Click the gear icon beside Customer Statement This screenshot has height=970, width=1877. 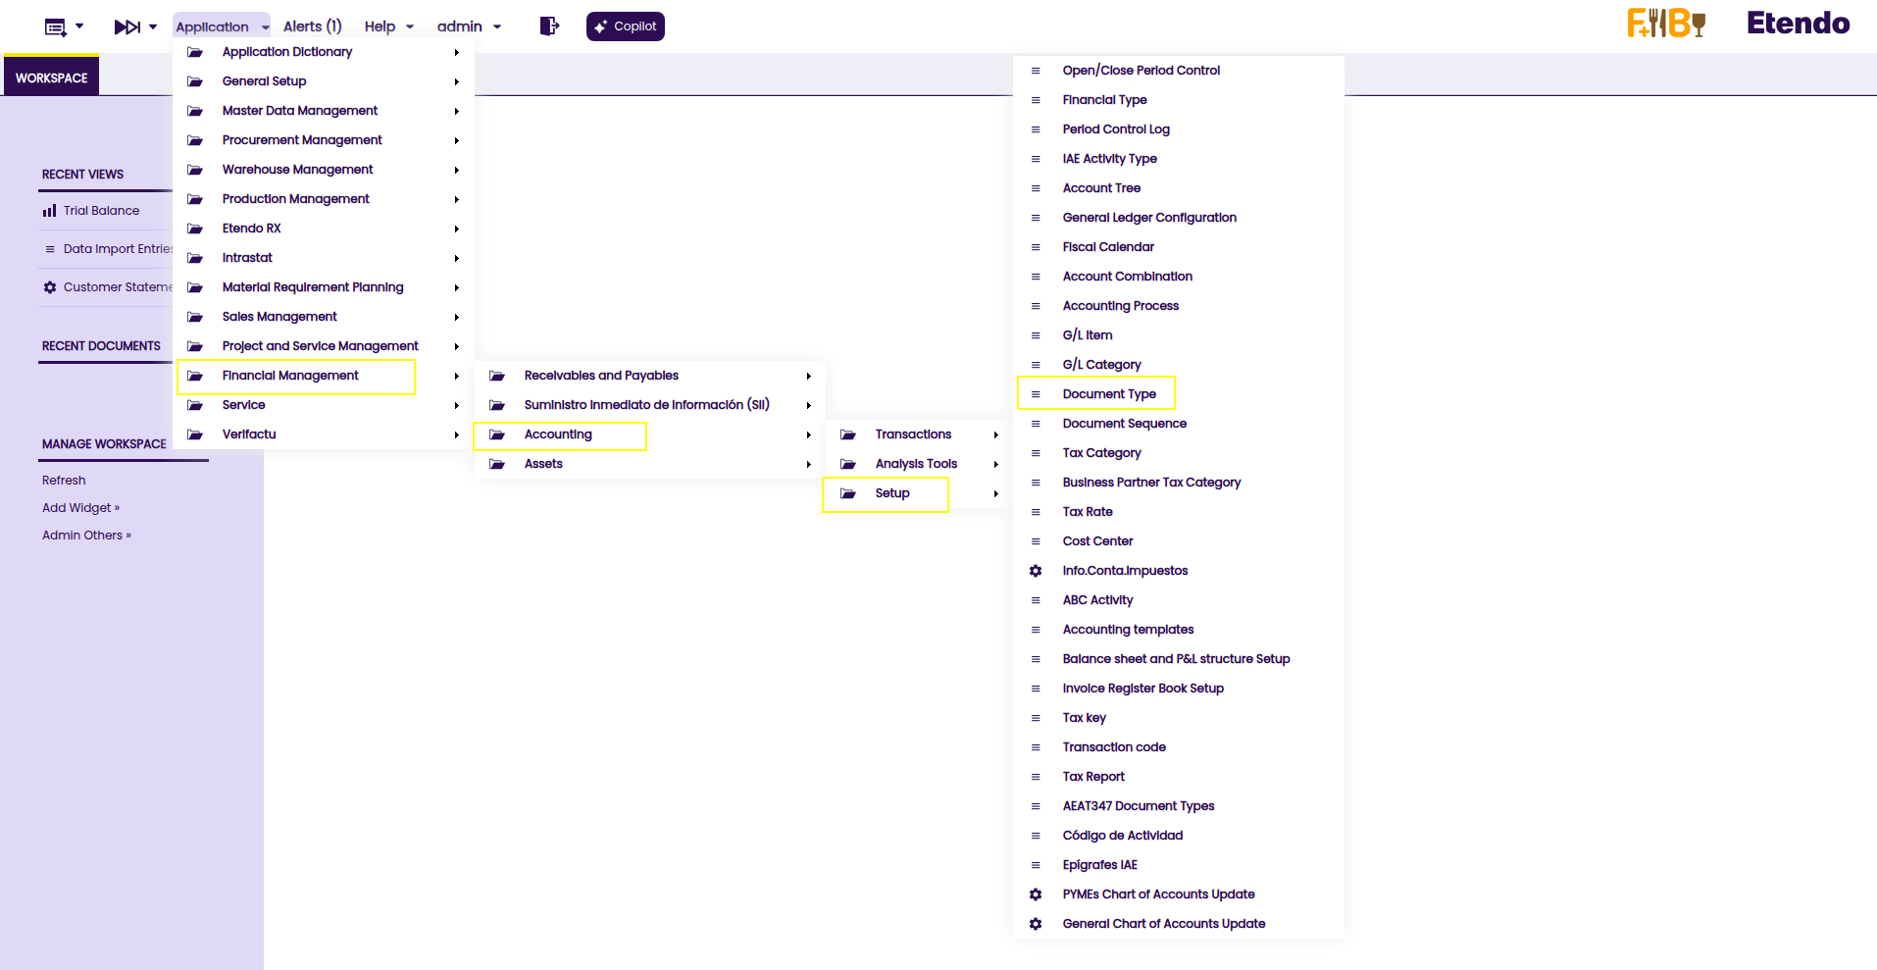pos(50,287)
